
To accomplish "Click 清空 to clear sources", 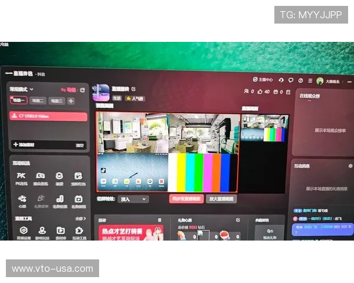I will point(80,146).
